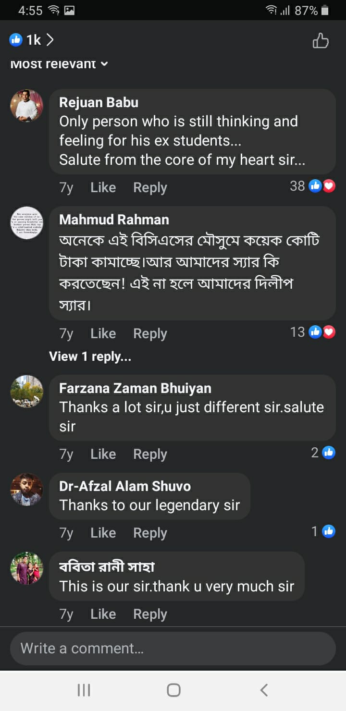Open Farzana Zaman Bhuiyan's profile photo
The width and height of the screenshot is (346, 711).
click(27, 392)
